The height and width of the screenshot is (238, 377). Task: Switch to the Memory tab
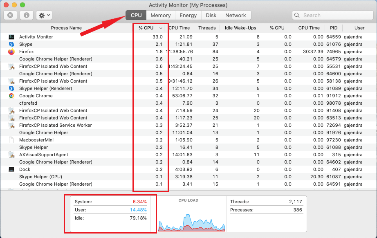click(x=161, y=15)
